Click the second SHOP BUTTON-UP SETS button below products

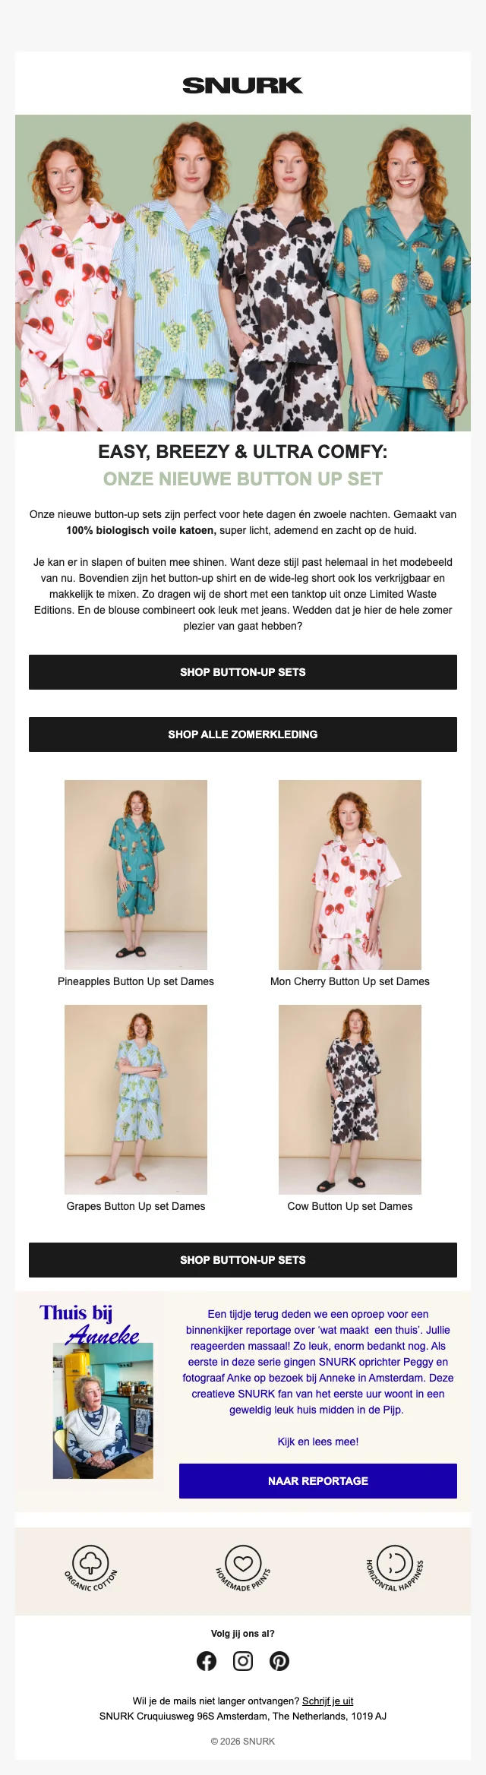pos(243,1260)
